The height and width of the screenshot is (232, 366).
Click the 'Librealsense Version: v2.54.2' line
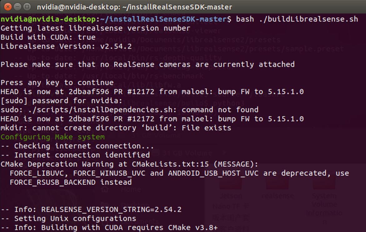point(66,46)
